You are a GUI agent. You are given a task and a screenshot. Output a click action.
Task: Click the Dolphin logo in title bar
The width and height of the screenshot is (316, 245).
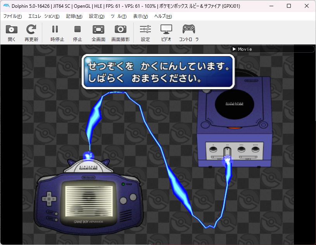pyautogui.click(x=7, y=6)
